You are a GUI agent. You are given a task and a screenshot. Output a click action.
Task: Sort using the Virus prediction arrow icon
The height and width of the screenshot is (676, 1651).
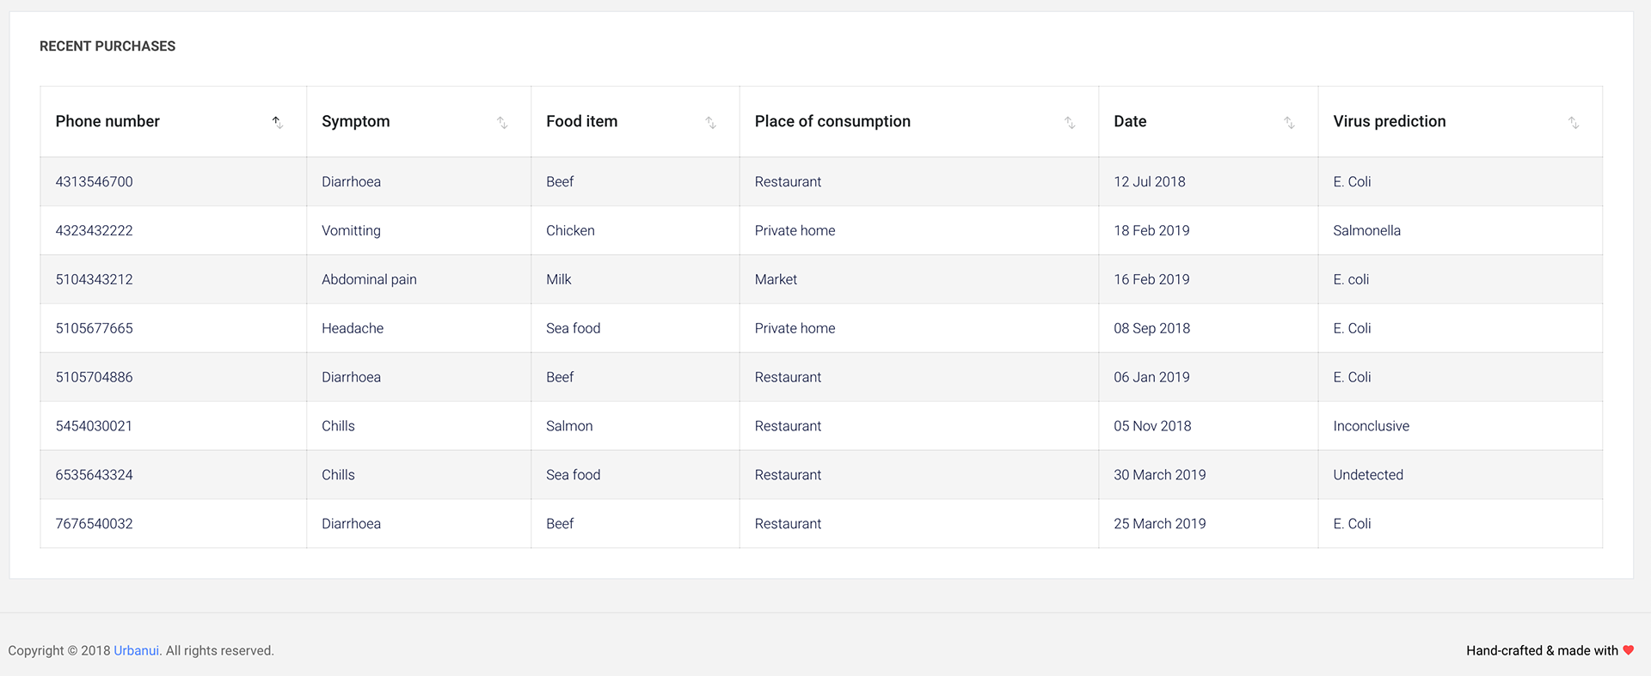click(x=1574, y=122)
